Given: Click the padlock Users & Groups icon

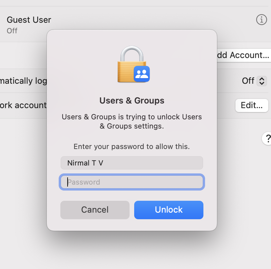Looking at the screenshot, I should pyautogui.click(x=134, y=64).
